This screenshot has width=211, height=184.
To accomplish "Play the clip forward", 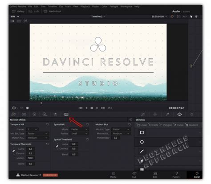I will [x=97, y=108].
